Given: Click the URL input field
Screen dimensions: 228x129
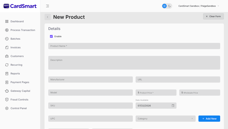Looking at the screenshot, I should click(x=178, y=80).
